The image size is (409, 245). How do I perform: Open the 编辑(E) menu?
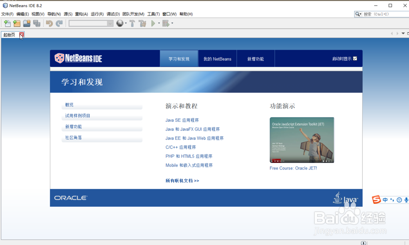22,14
